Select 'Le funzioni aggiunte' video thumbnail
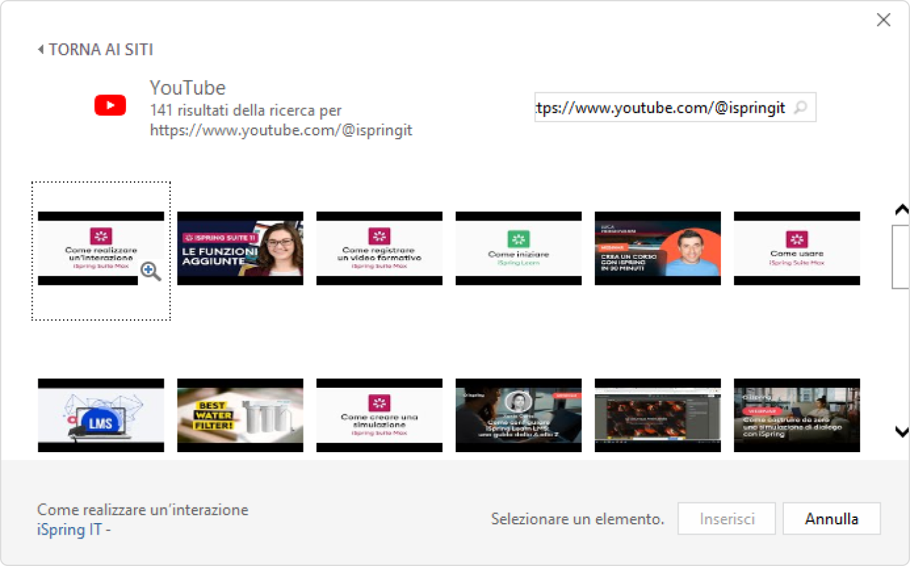The image size is (910, 566). (240, 249)
